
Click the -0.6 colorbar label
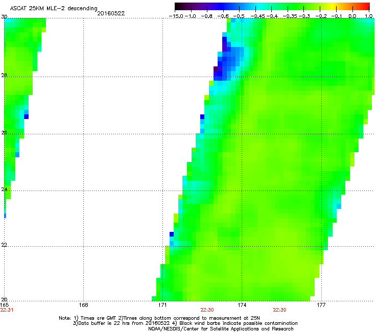click(x=223, y=16)
